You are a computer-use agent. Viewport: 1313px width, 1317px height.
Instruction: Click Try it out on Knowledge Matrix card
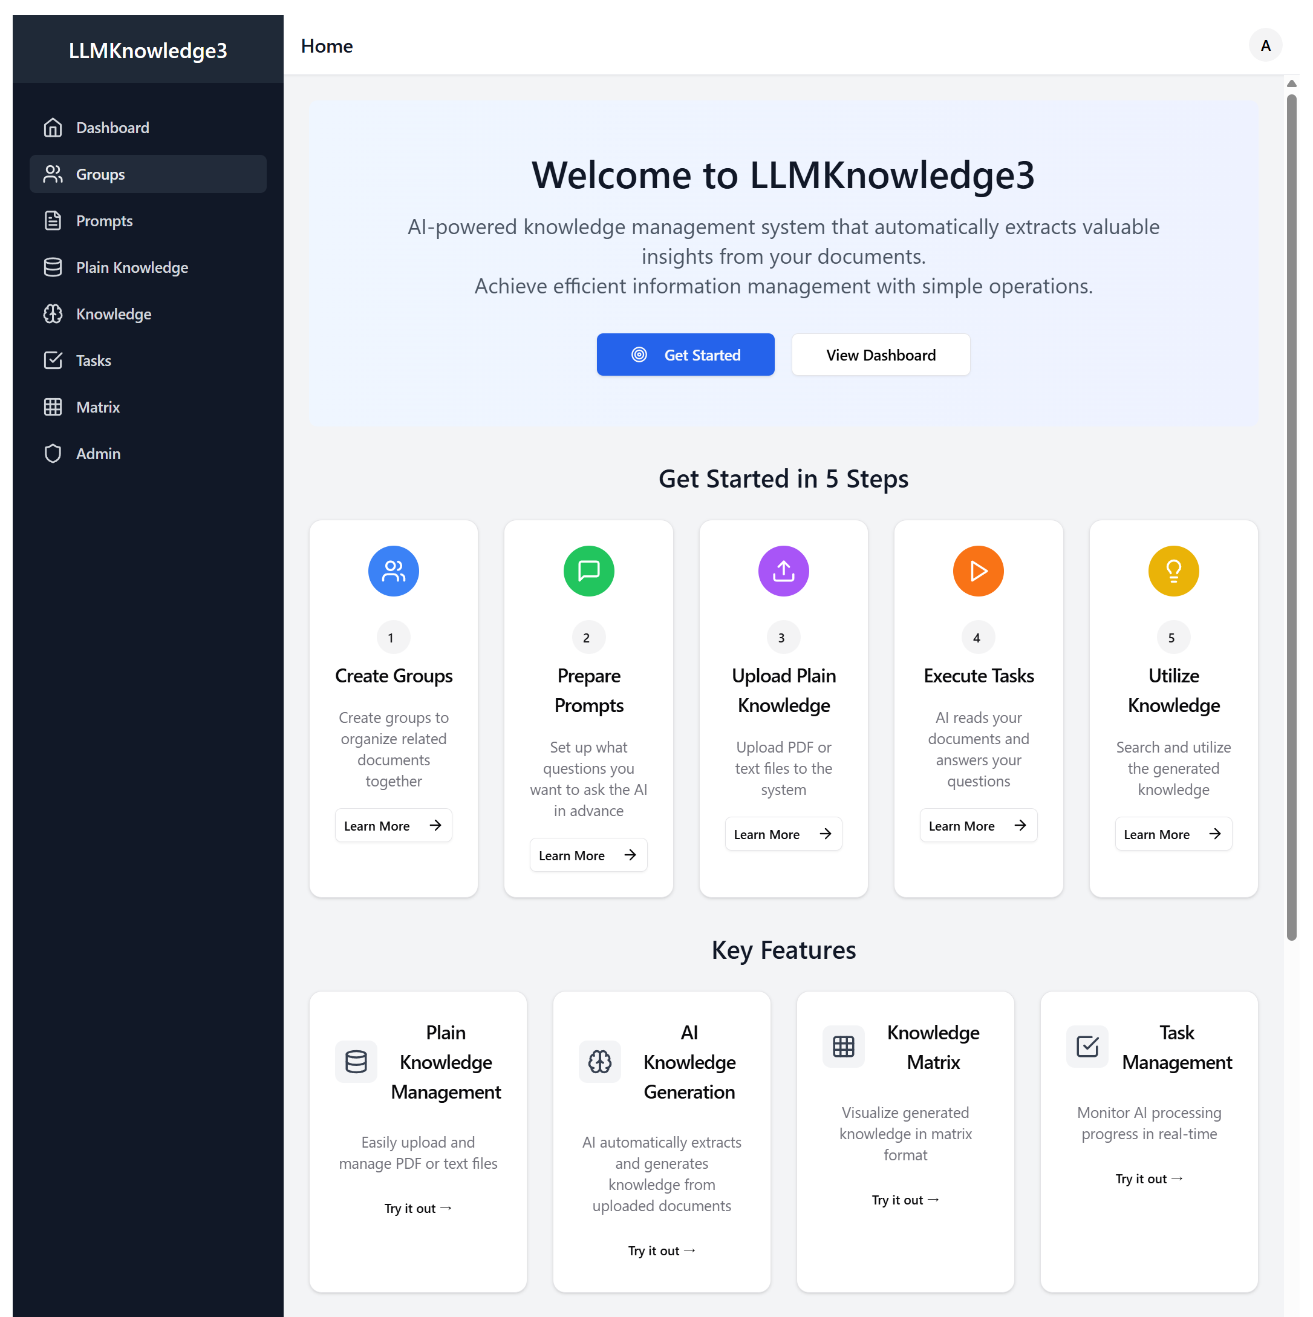905,1200
